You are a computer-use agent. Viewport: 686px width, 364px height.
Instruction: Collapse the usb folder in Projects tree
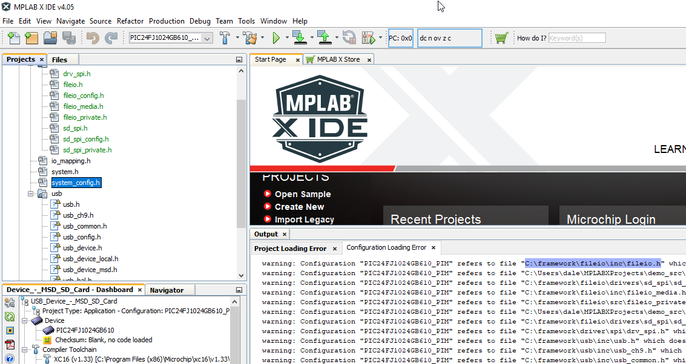pyautogui.click(x=31, y=193)
